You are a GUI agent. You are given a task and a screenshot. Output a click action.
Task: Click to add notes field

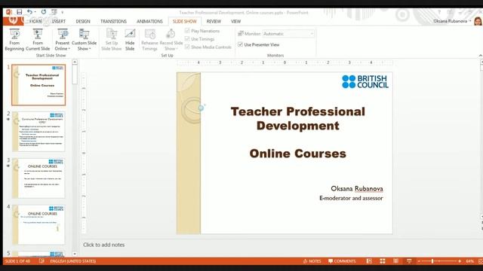click(x=104, y=245)
